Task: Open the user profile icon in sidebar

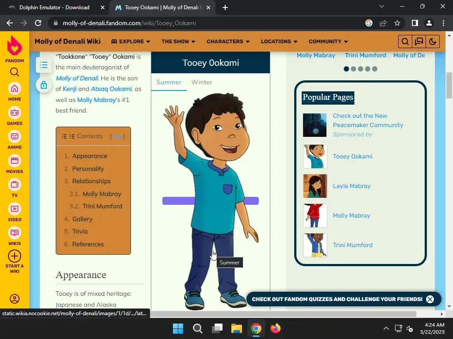Action: point(15,299)
